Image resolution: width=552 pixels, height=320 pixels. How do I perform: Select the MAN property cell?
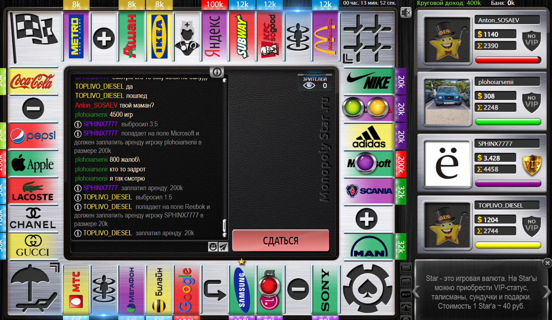pyautogui.click(x=369, y=247)
